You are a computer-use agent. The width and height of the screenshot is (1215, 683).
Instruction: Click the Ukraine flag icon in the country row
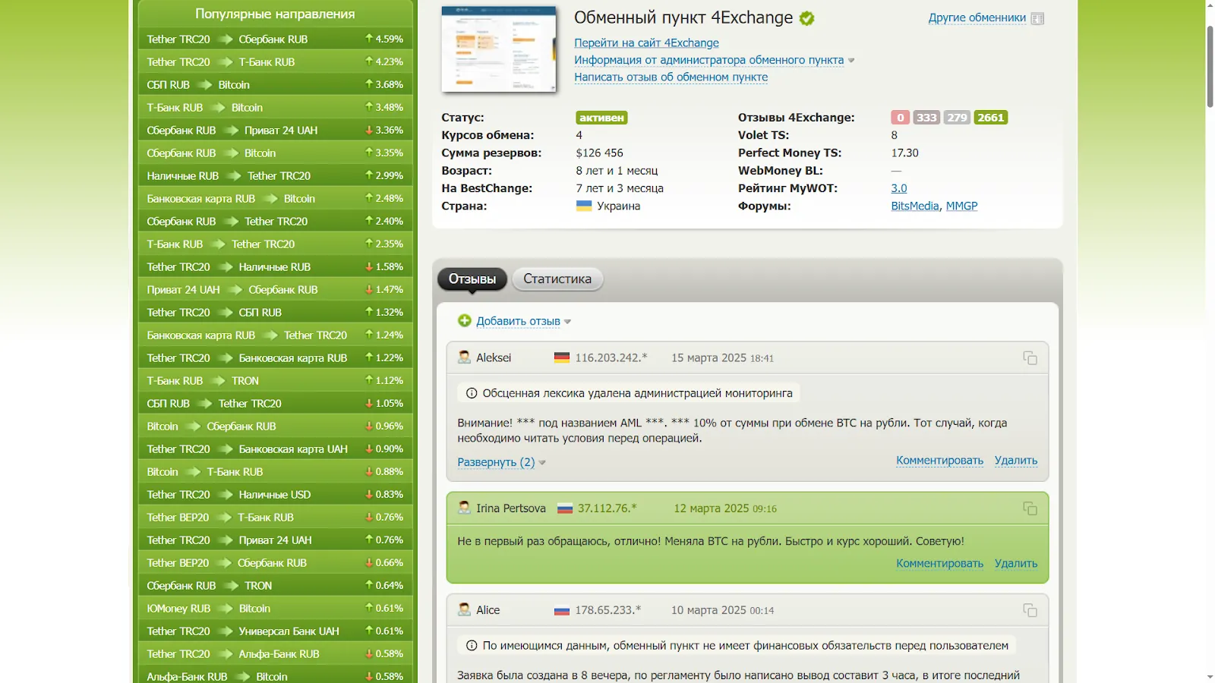[583, 206]
